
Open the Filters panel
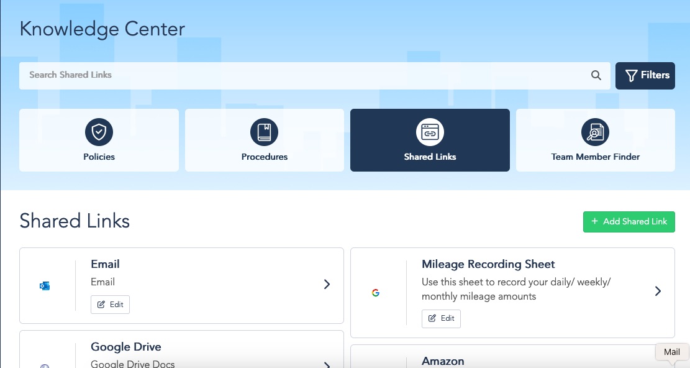point(645,76)
